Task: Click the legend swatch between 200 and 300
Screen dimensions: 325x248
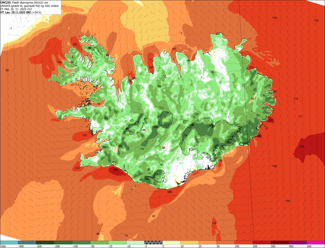Action: point(261,243)
